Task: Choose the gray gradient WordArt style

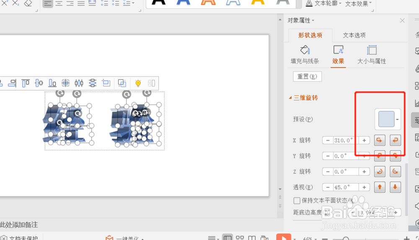Action: click(283, 3)
